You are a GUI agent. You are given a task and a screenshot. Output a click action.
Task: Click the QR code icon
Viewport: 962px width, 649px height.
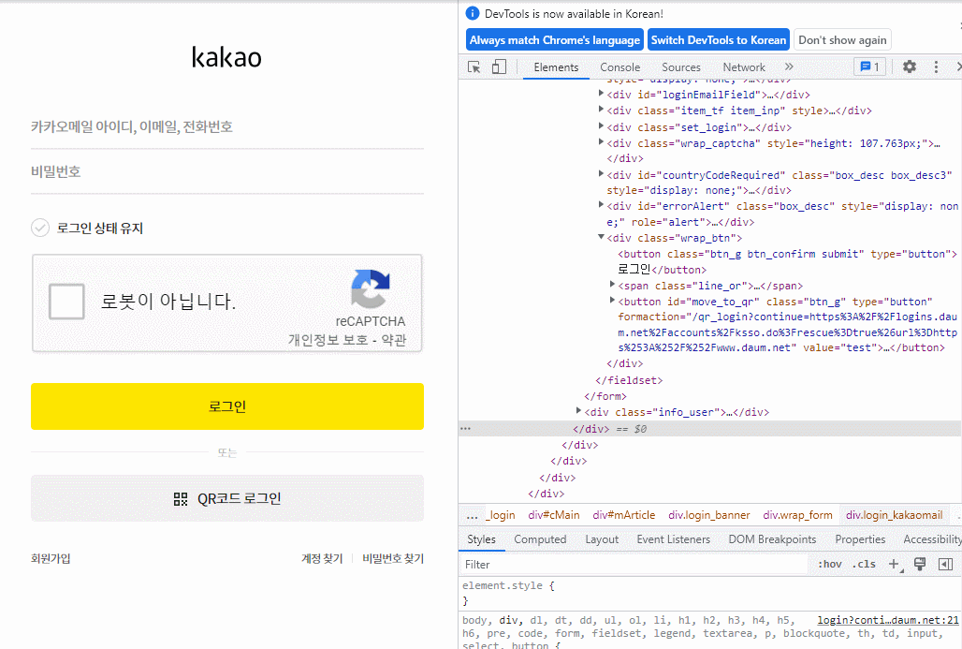[181, 499]
